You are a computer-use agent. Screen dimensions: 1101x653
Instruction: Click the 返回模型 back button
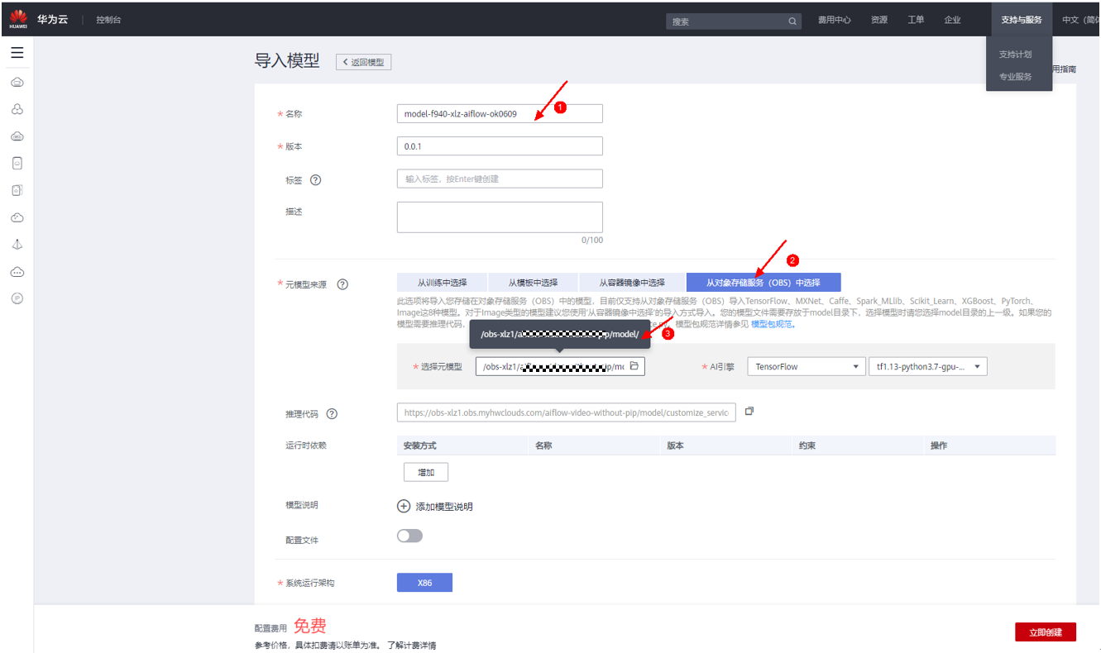[x=363, y=62]
